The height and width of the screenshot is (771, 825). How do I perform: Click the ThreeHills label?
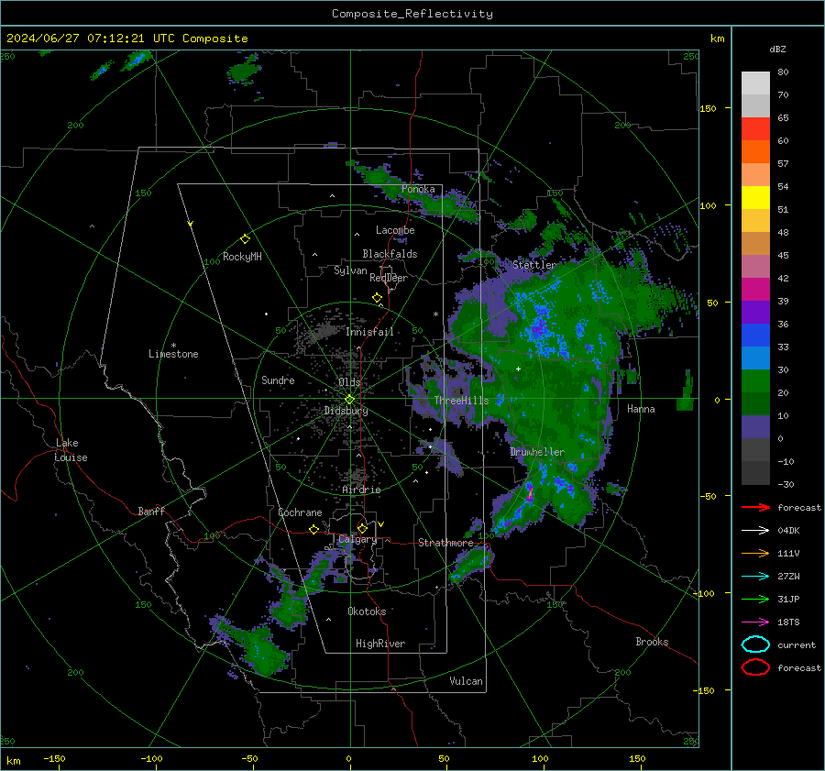pyautogui.click(x=461, y=401)
